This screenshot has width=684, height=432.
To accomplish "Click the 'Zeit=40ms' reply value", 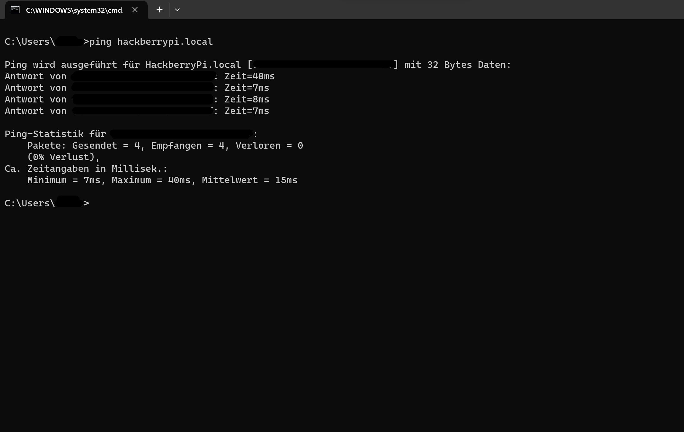I will pyautogui.click(x=250, y=76).
